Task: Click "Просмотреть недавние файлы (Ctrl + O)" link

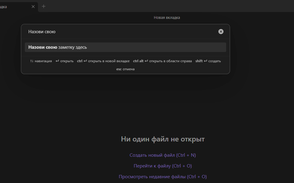Action: pyautogui.click(x=163, y=177)
